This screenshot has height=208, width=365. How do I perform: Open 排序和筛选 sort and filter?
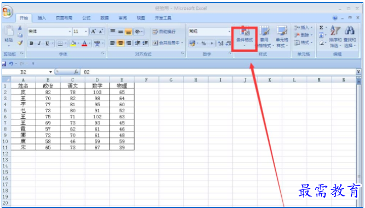tap(335, 37)
